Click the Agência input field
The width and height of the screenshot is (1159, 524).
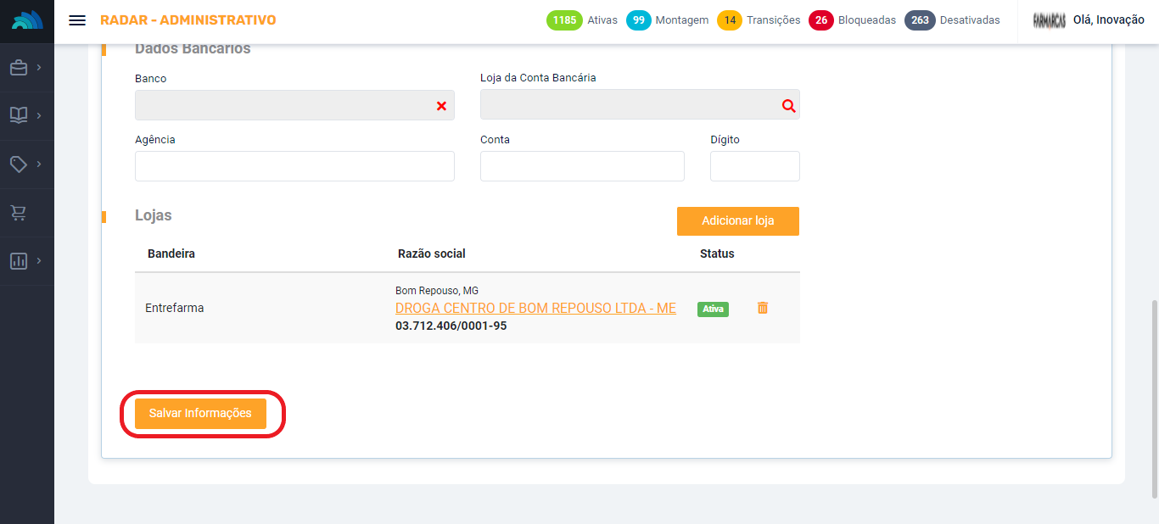(294, 166)
